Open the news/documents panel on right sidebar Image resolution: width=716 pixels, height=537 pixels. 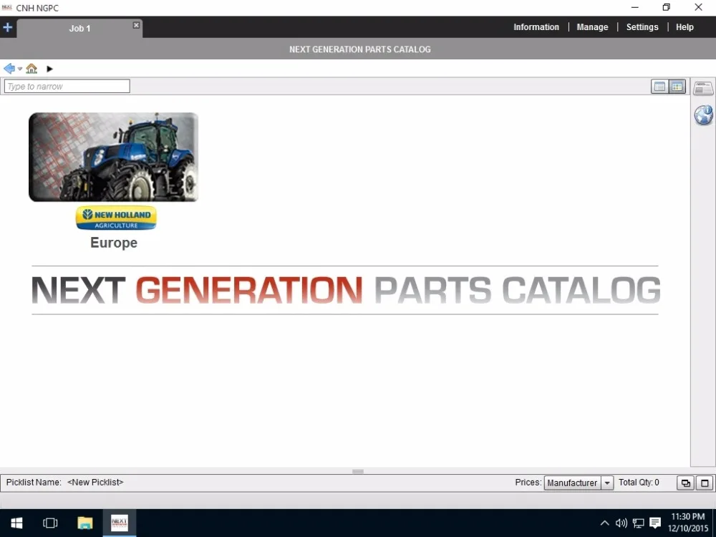coord(703,87)
